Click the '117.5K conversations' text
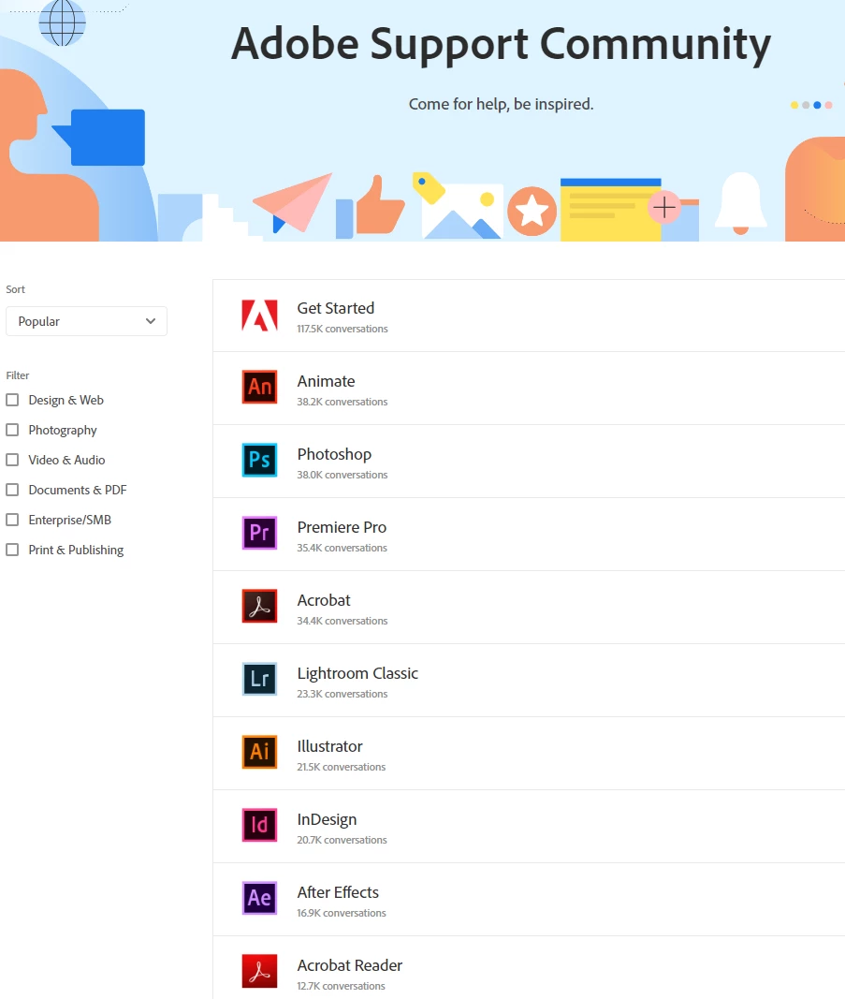845x999 pixels. [342, 329]
